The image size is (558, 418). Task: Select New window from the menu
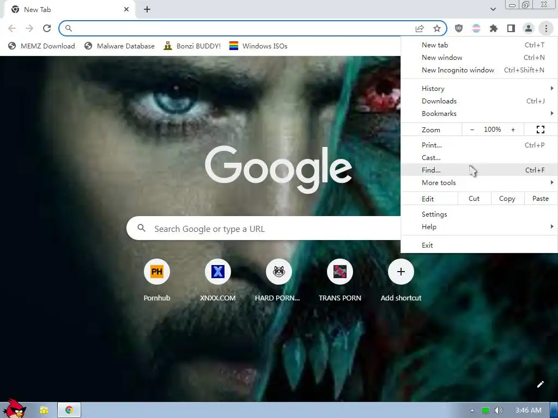[x=480, y=58]
